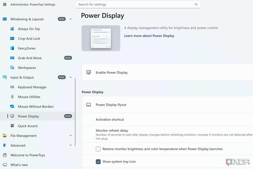Screen dimensions: 253x169
Task: Collapse the Windowing & Layouts section chevron
Action: pos(70,19)
